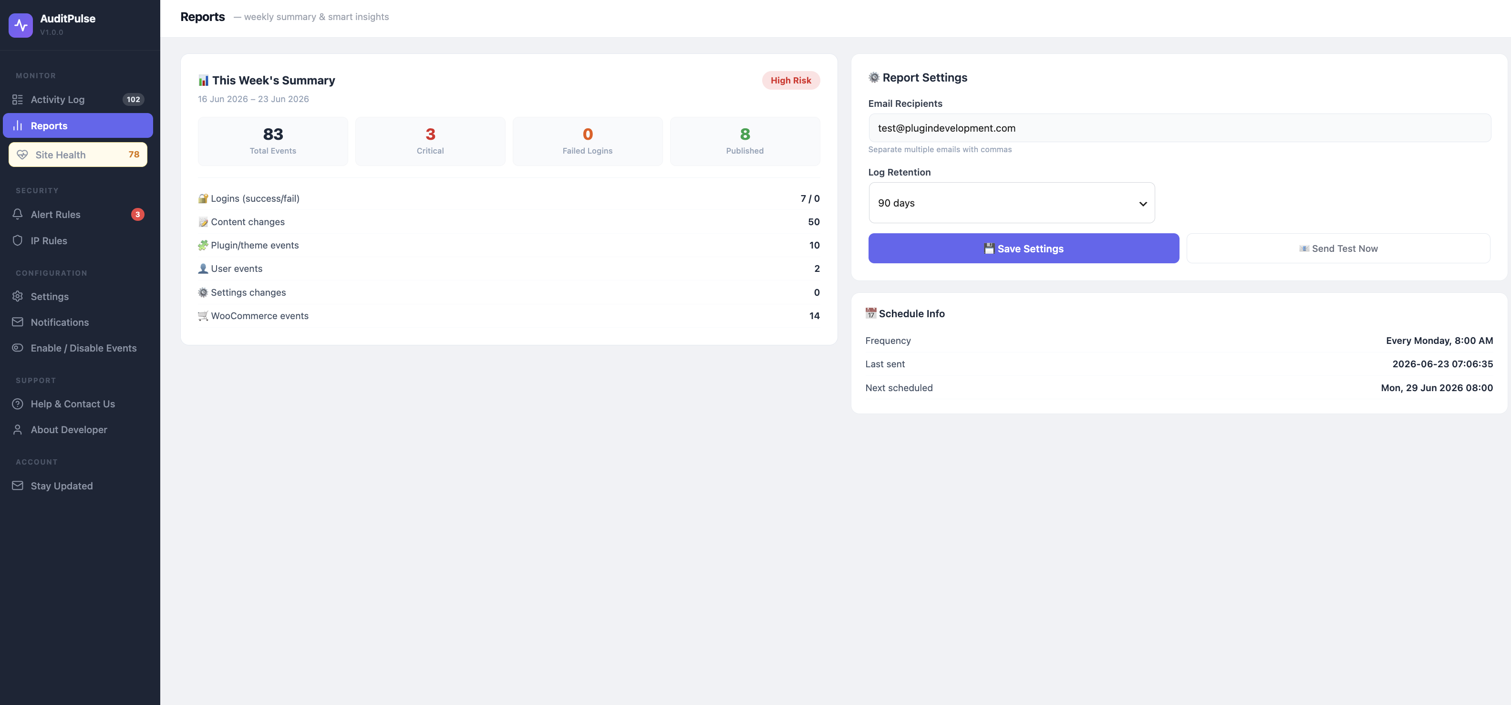The width and height of the screenshot is (1511, 705).
Task: Click the Help & Contact Us question icon
Action: [18, 404]
